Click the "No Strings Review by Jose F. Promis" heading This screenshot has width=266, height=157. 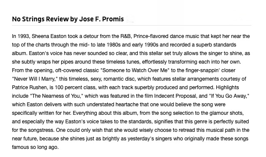tap(68, 19)
